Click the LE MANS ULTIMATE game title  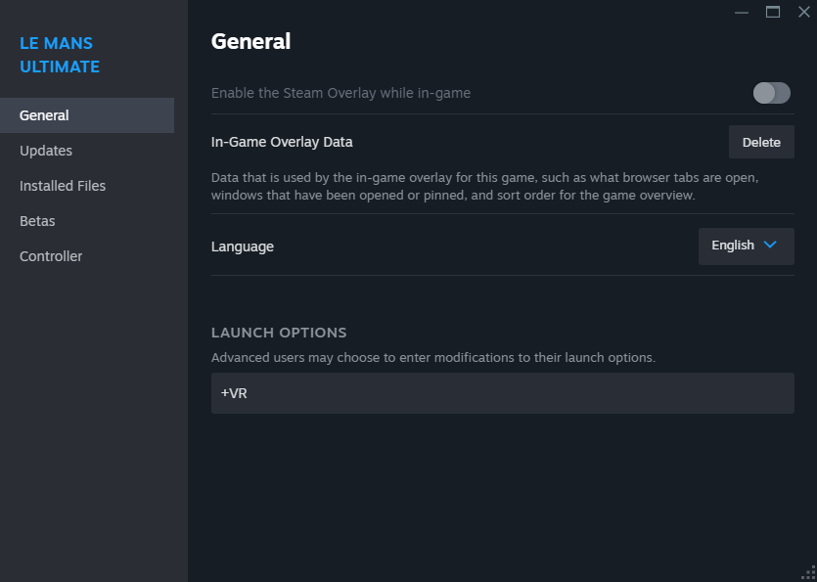[x=60, y=55]
